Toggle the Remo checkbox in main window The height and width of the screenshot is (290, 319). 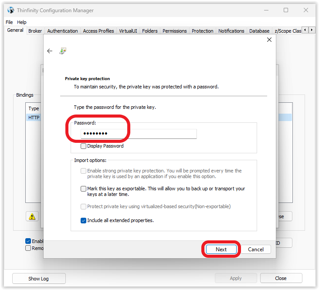point(28,248)
